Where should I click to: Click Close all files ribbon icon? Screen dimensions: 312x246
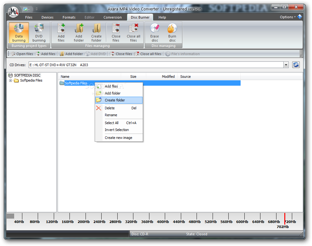pos(134,32)
